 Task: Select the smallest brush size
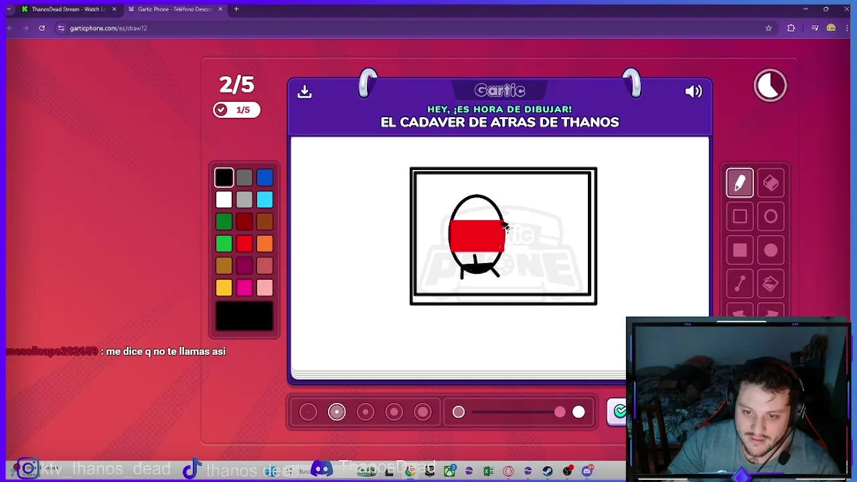308,412
